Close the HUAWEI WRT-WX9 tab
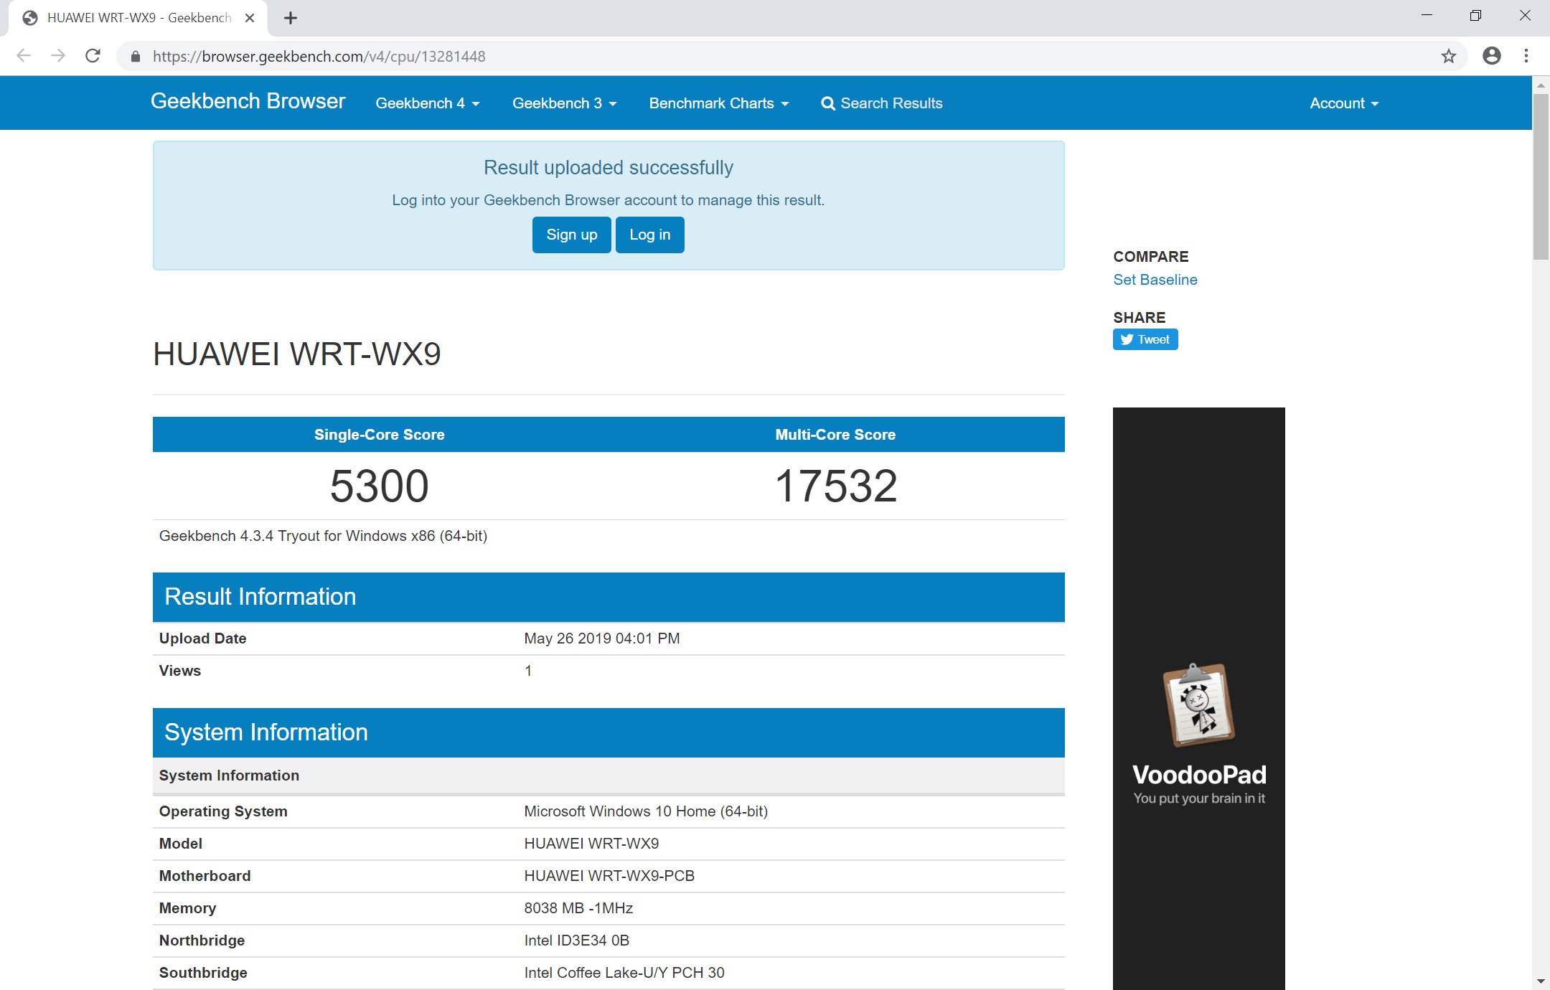Viewport: 1550px width, 990px height. click(x=250, y=18)
